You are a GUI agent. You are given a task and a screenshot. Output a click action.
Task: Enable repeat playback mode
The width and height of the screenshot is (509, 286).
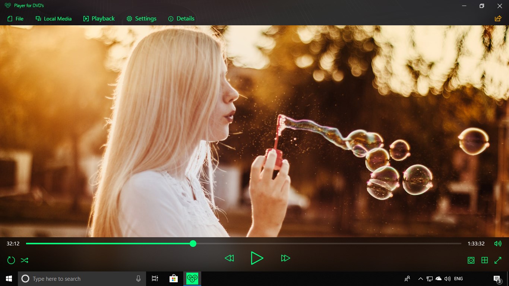pos(11,260)
